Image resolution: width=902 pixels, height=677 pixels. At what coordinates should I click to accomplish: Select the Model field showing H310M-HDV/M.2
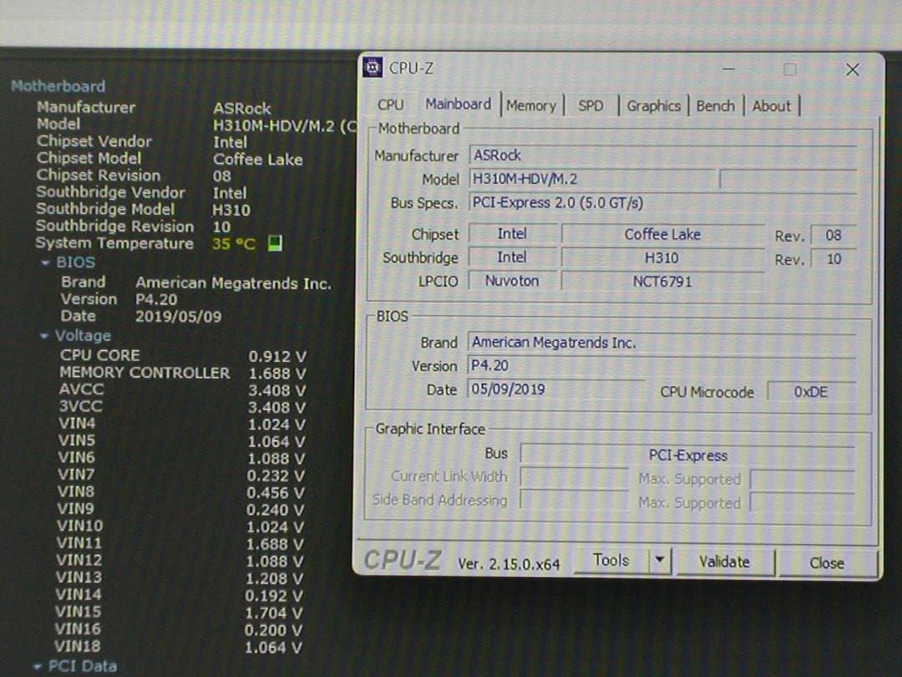coord(593,179)
